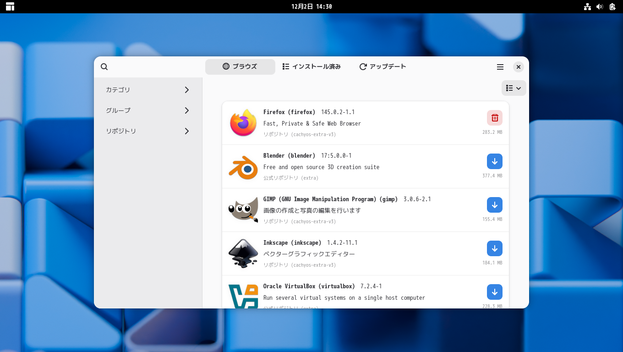Image resolution: width=623 pixels, height=352 pixels.
Task: Click Blender's 公式リポジトリ (extra) label
Action: (x=291, y=178)
